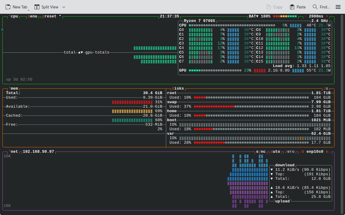Click the GPU 23% usage bar
Image resolution: width=345 pixels, height=215 pixels.
click(215, 70)
